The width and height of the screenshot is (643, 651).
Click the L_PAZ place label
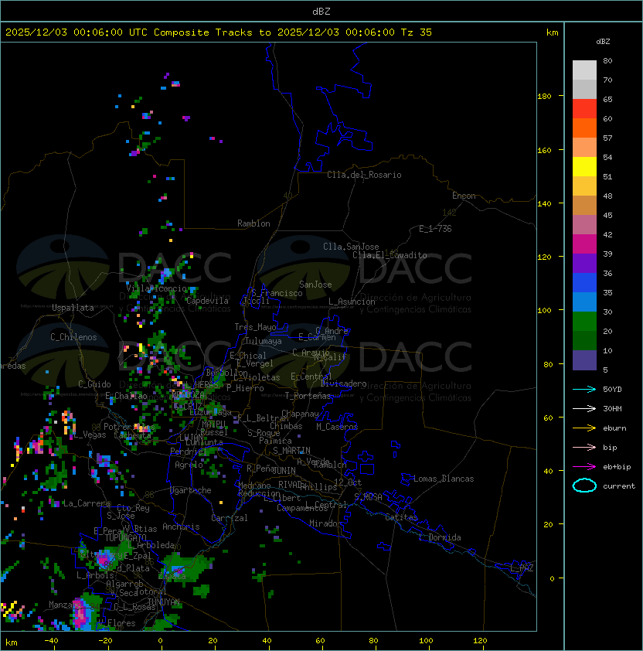tap(522, 568)
